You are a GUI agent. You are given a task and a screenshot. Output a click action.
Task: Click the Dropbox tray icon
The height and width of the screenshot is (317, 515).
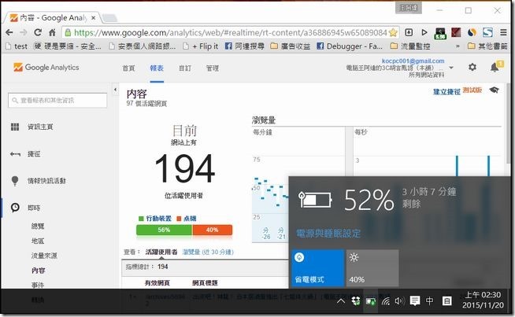point(356,301)
